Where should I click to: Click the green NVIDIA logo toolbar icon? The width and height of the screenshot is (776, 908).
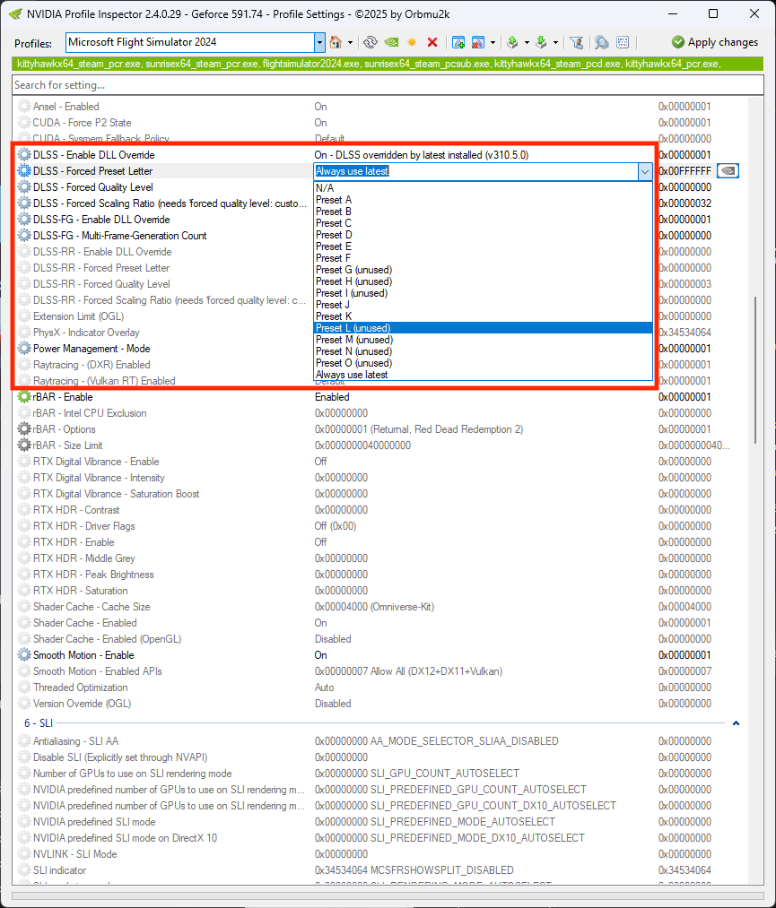[391, 42]
